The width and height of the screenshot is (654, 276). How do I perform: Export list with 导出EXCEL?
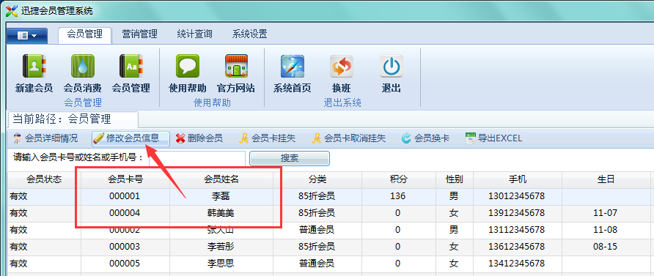click(x=493, y=138)
